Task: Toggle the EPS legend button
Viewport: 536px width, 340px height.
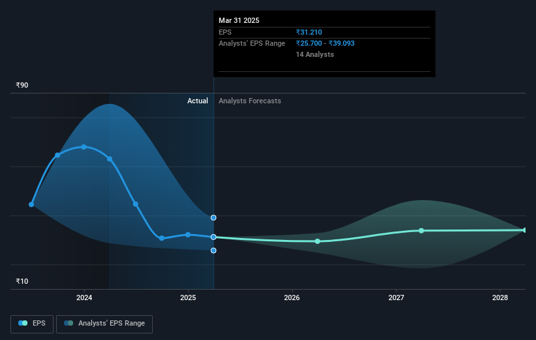Action: click(x=32, y=324)
